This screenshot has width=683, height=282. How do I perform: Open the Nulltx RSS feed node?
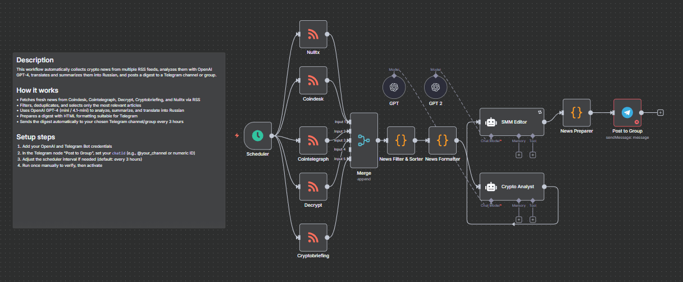pyautogui.click(x=313, y=34)
